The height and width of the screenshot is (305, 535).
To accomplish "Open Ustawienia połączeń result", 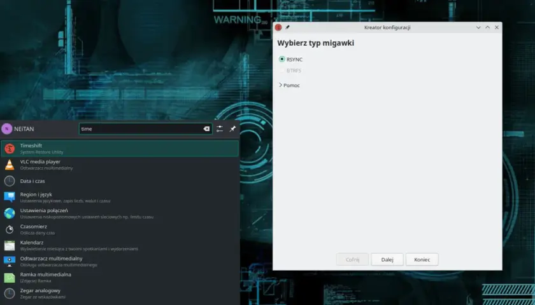I will point(120,213).
